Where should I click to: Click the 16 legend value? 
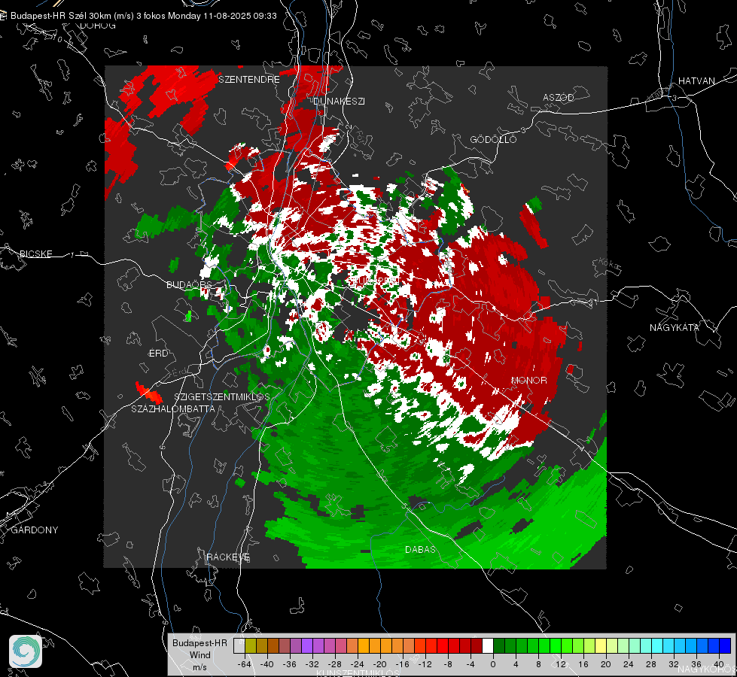[583, 664]
